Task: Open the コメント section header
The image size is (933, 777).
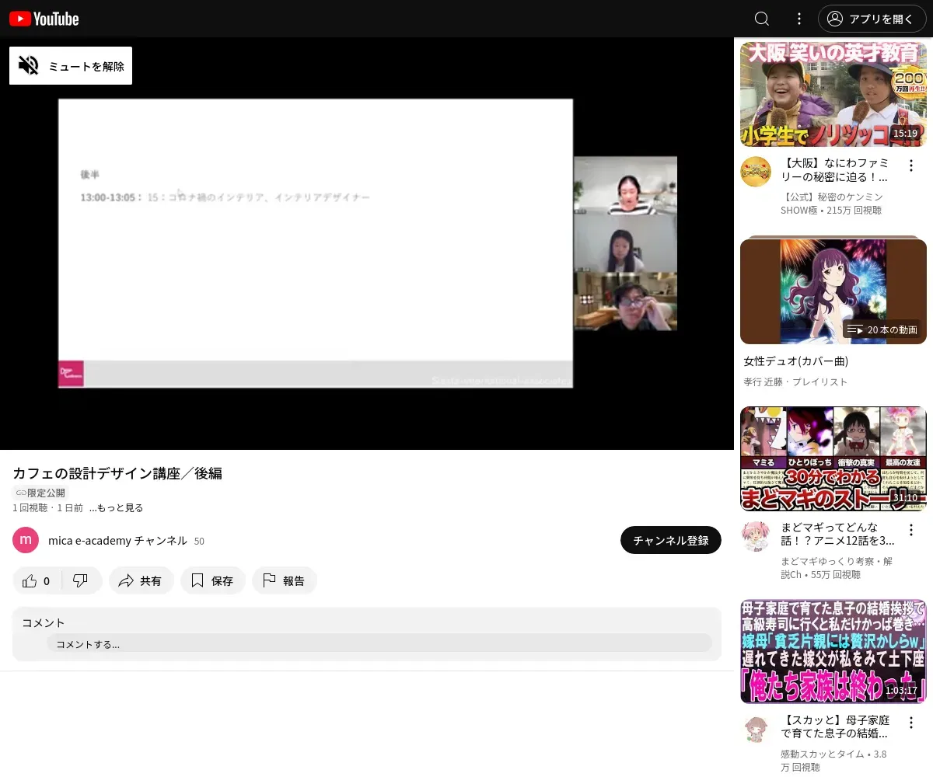Action: pyautogui.click(x=44, y=622)
